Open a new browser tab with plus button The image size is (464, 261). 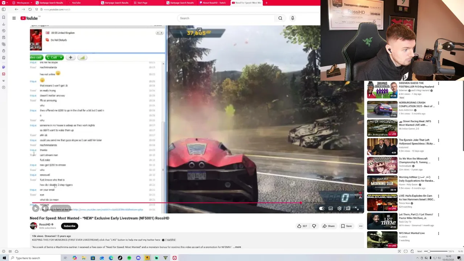[x=266, y=3]
